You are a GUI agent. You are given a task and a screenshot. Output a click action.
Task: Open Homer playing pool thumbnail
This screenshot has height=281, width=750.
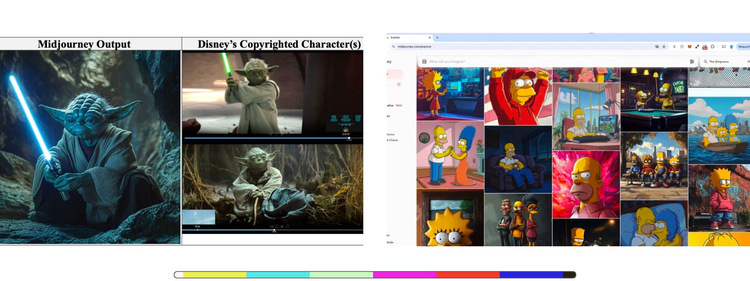(654, 100)
